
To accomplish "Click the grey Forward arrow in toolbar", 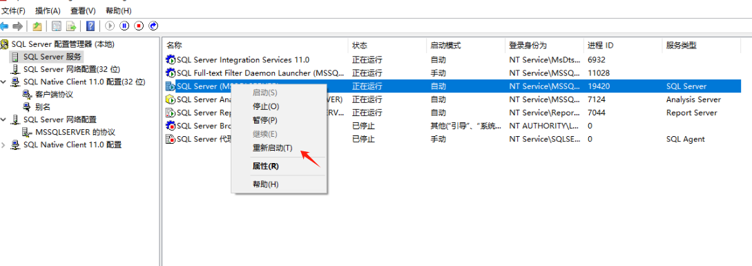I will click(x=18, y=26).
